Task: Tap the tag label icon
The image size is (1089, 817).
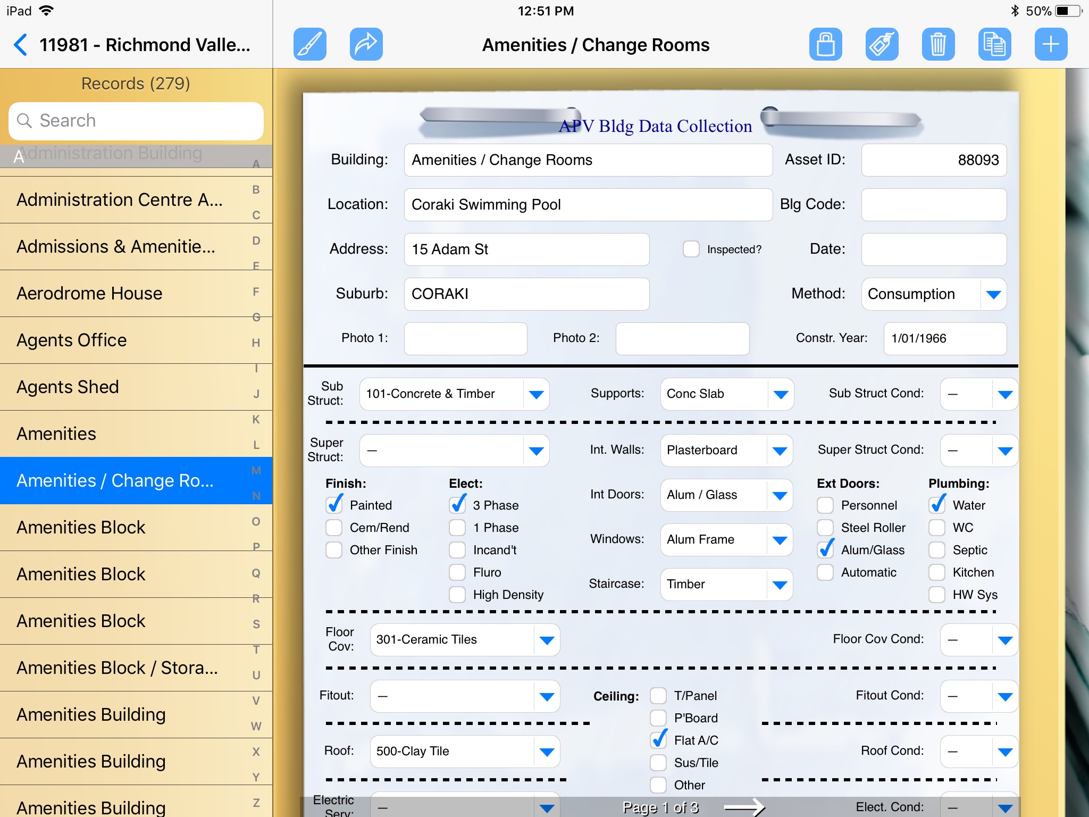Action: pyautogui.click(x=882, y=44)
